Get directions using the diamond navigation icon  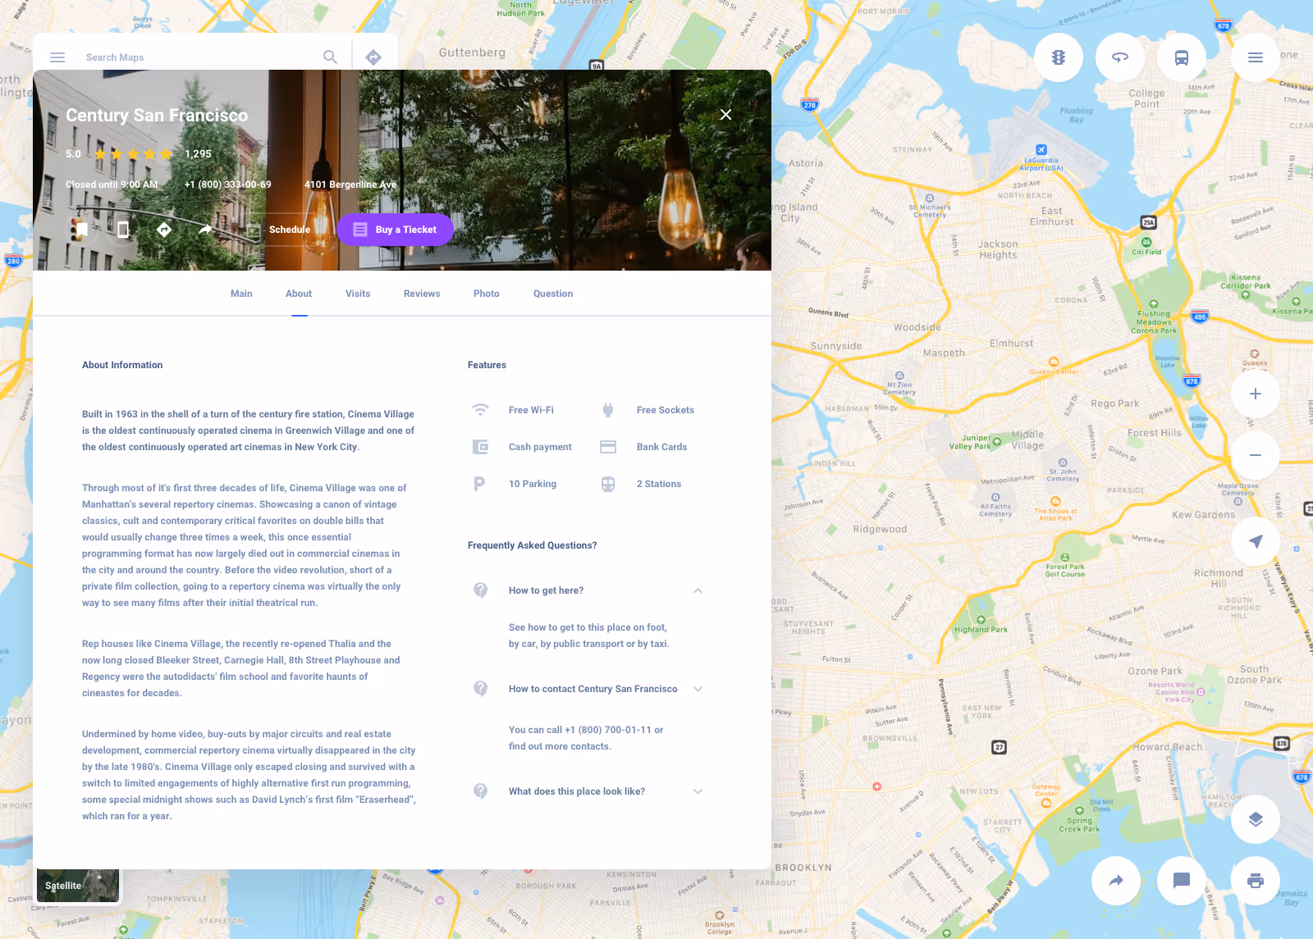pos(163,230)
